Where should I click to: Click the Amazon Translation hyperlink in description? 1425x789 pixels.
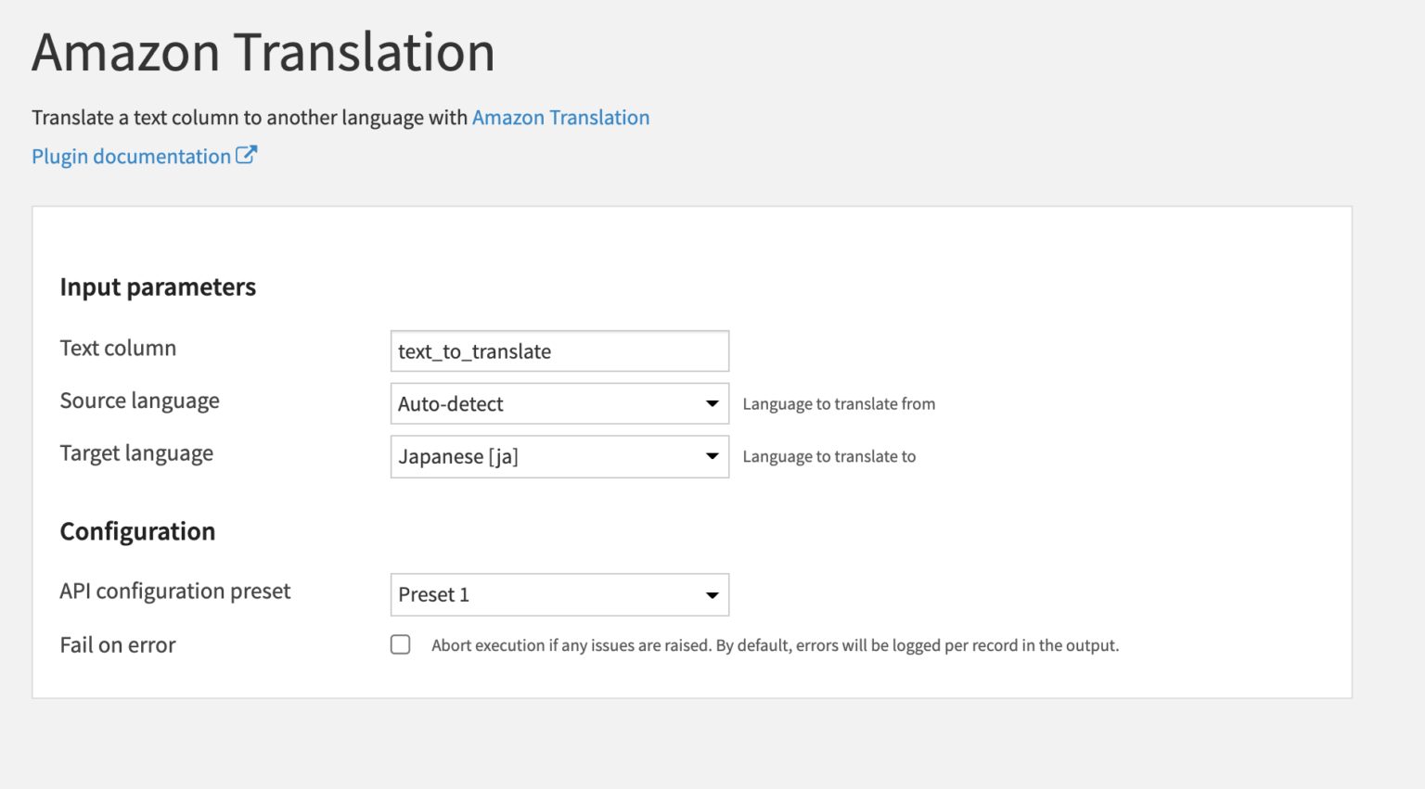coord(560,118)
